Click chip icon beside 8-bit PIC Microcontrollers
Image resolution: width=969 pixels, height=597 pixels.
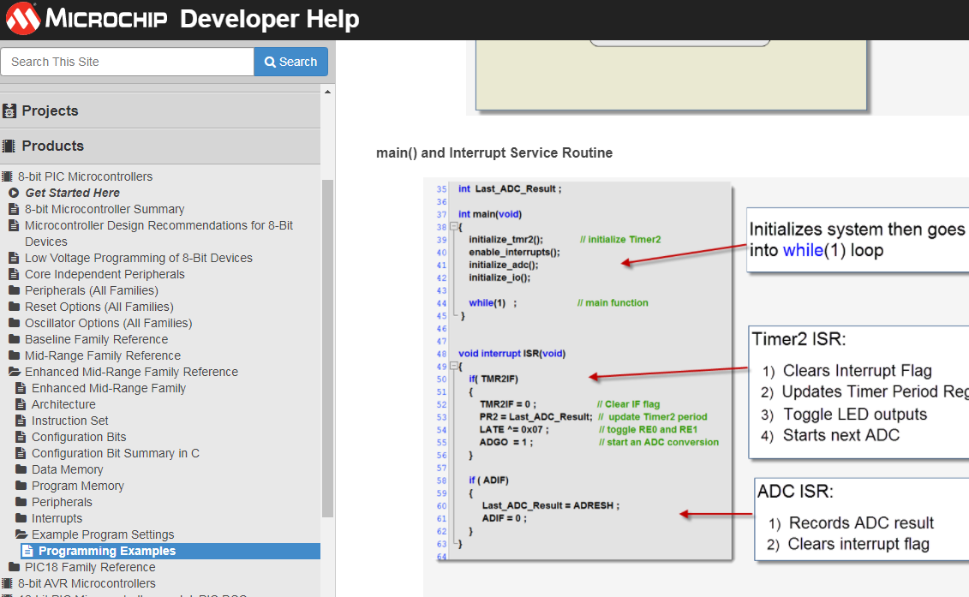coord(8,176)
